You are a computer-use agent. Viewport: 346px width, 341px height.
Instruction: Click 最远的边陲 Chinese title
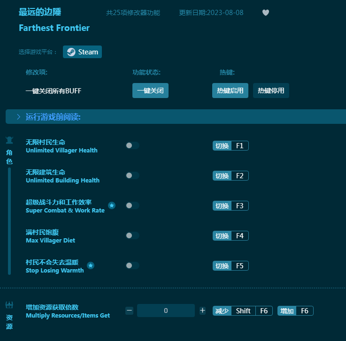(x=40, y=12)
